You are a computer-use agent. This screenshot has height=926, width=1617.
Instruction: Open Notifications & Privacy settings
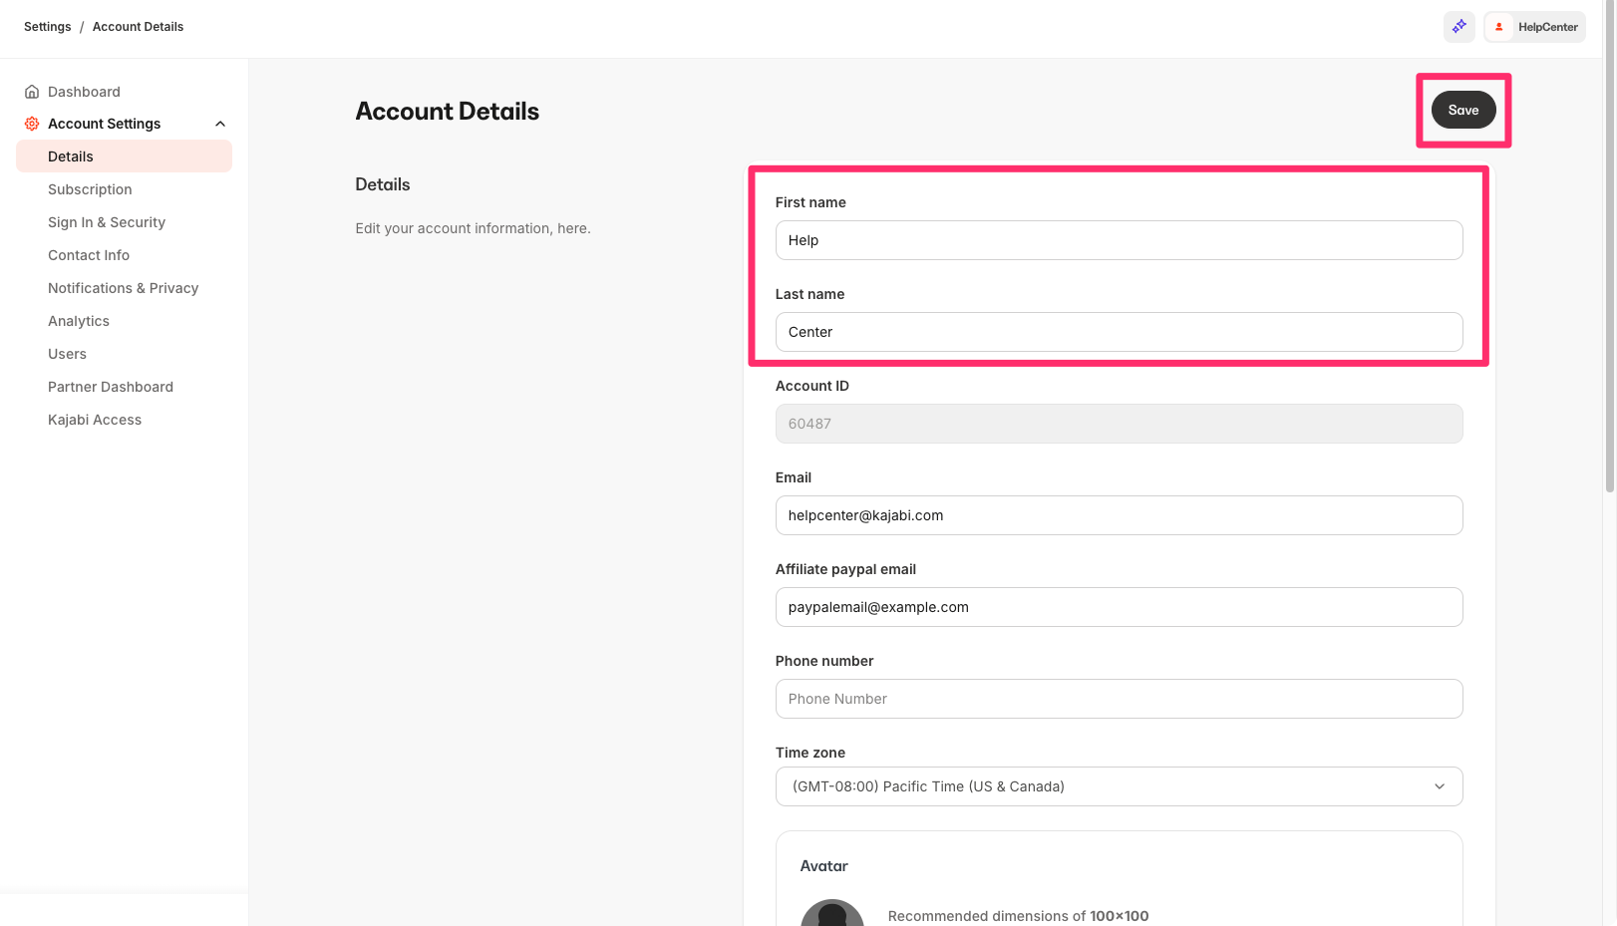coord(123,288)
